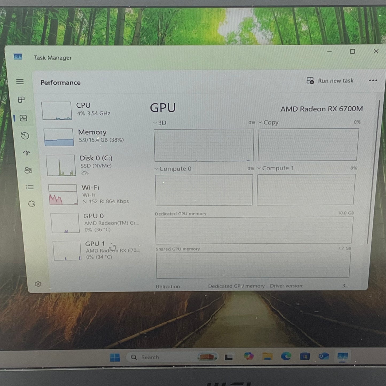Screen dimensions: 386x386
Task: Click Run new task button
Action: [x=330, y=81]
